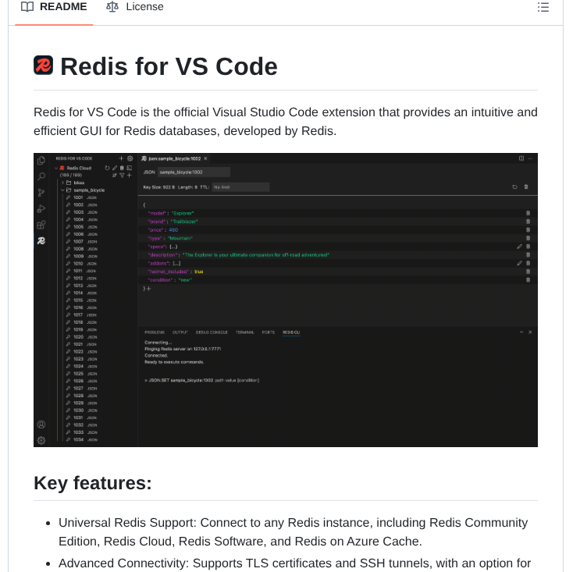Open the README tab

click(54, 7)
